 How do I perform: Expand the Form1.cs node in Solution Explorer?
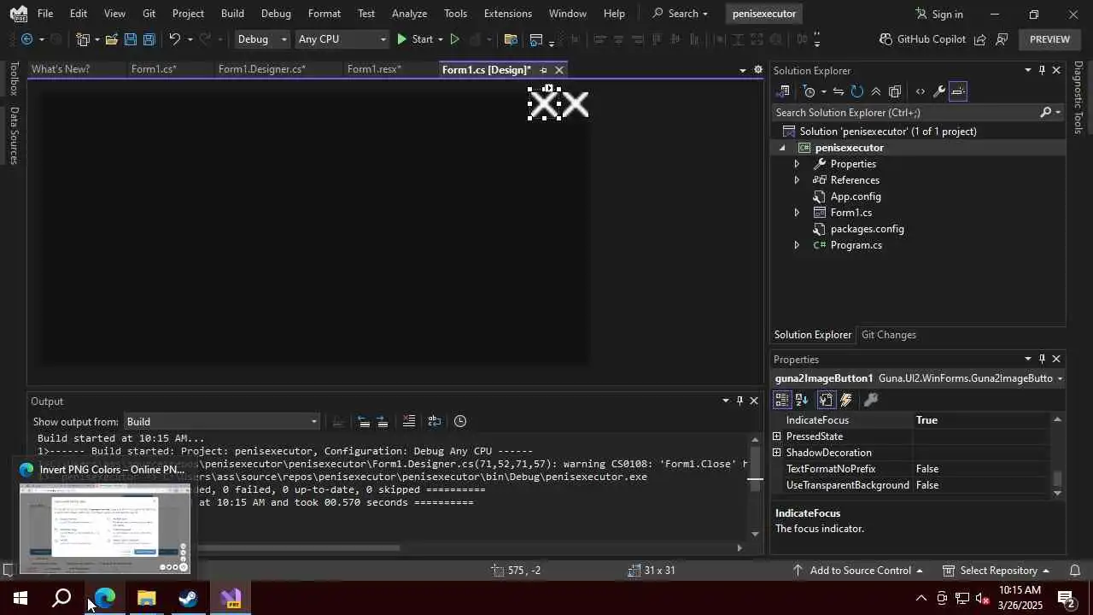[797, 213]
